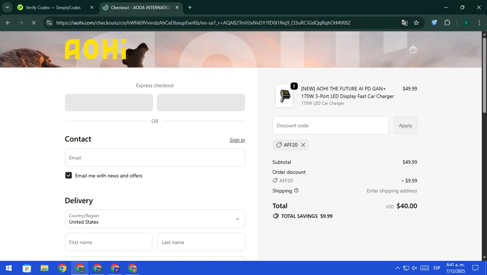Click the AOHI car charger product title
487x275 pixels.
point(347,93)
